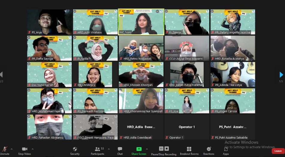Click the red Leave button

click(278, 151)
